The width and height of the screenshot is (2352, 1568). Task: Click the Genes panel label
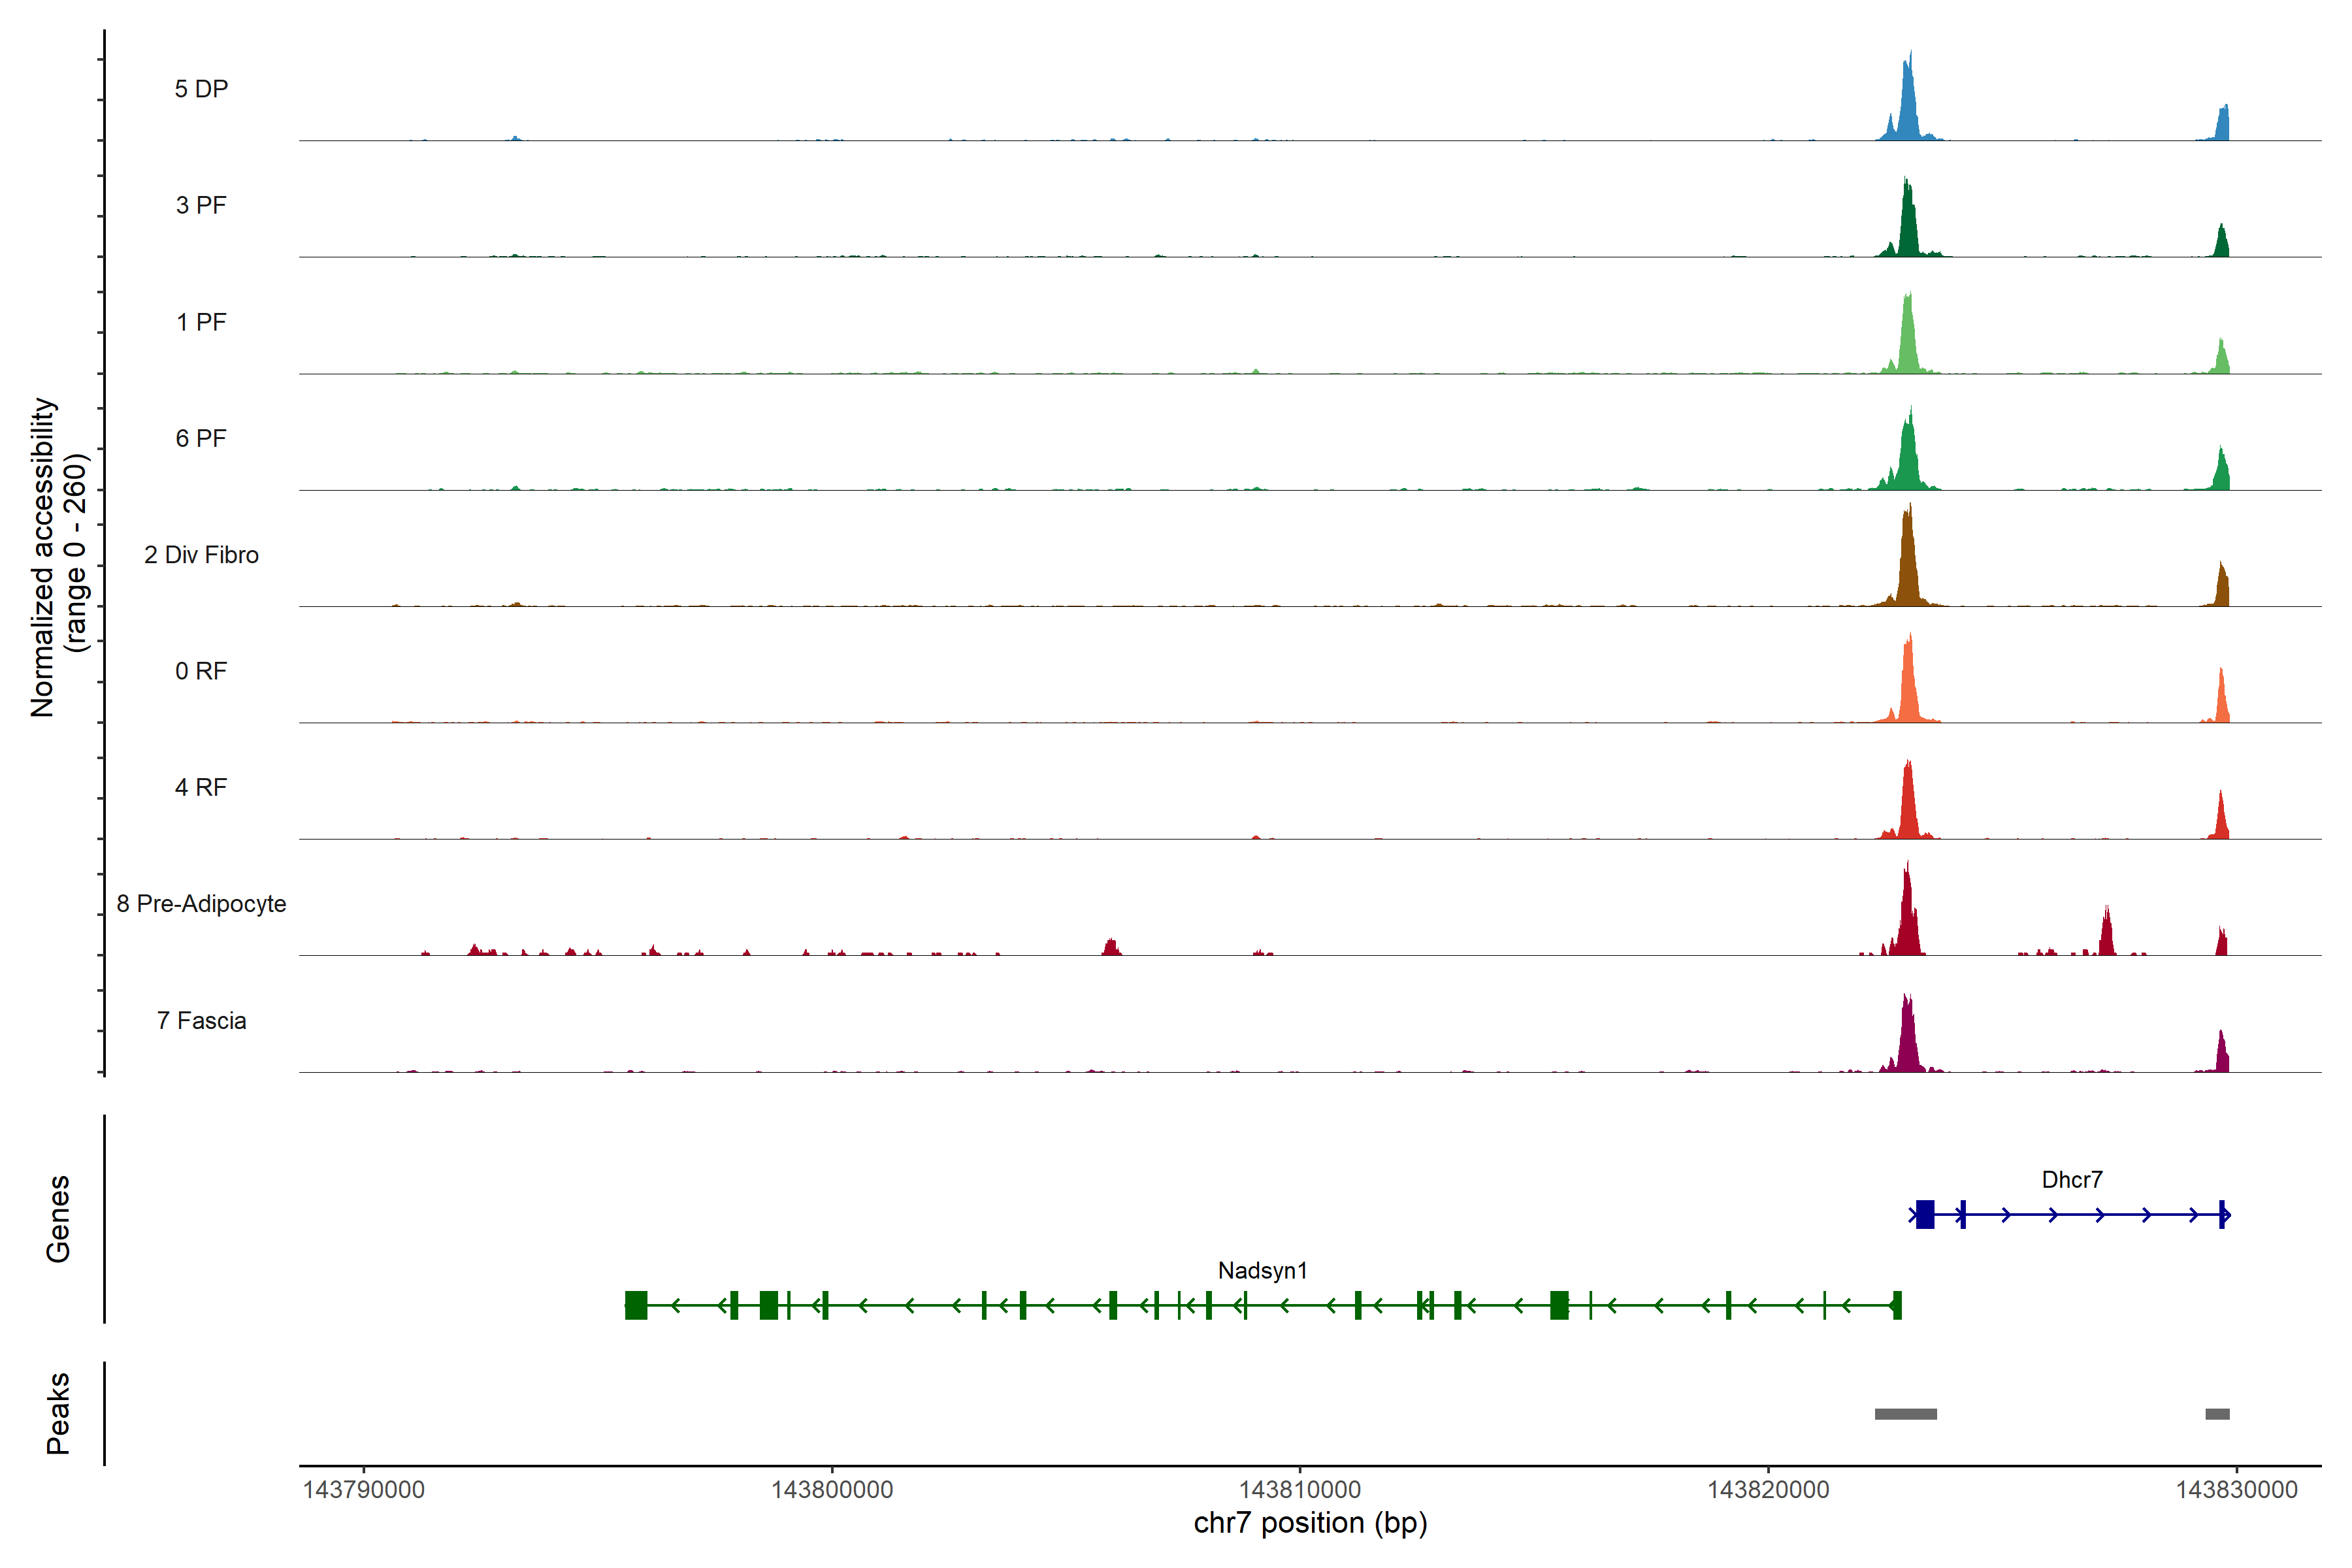[x=58, y=1218]
